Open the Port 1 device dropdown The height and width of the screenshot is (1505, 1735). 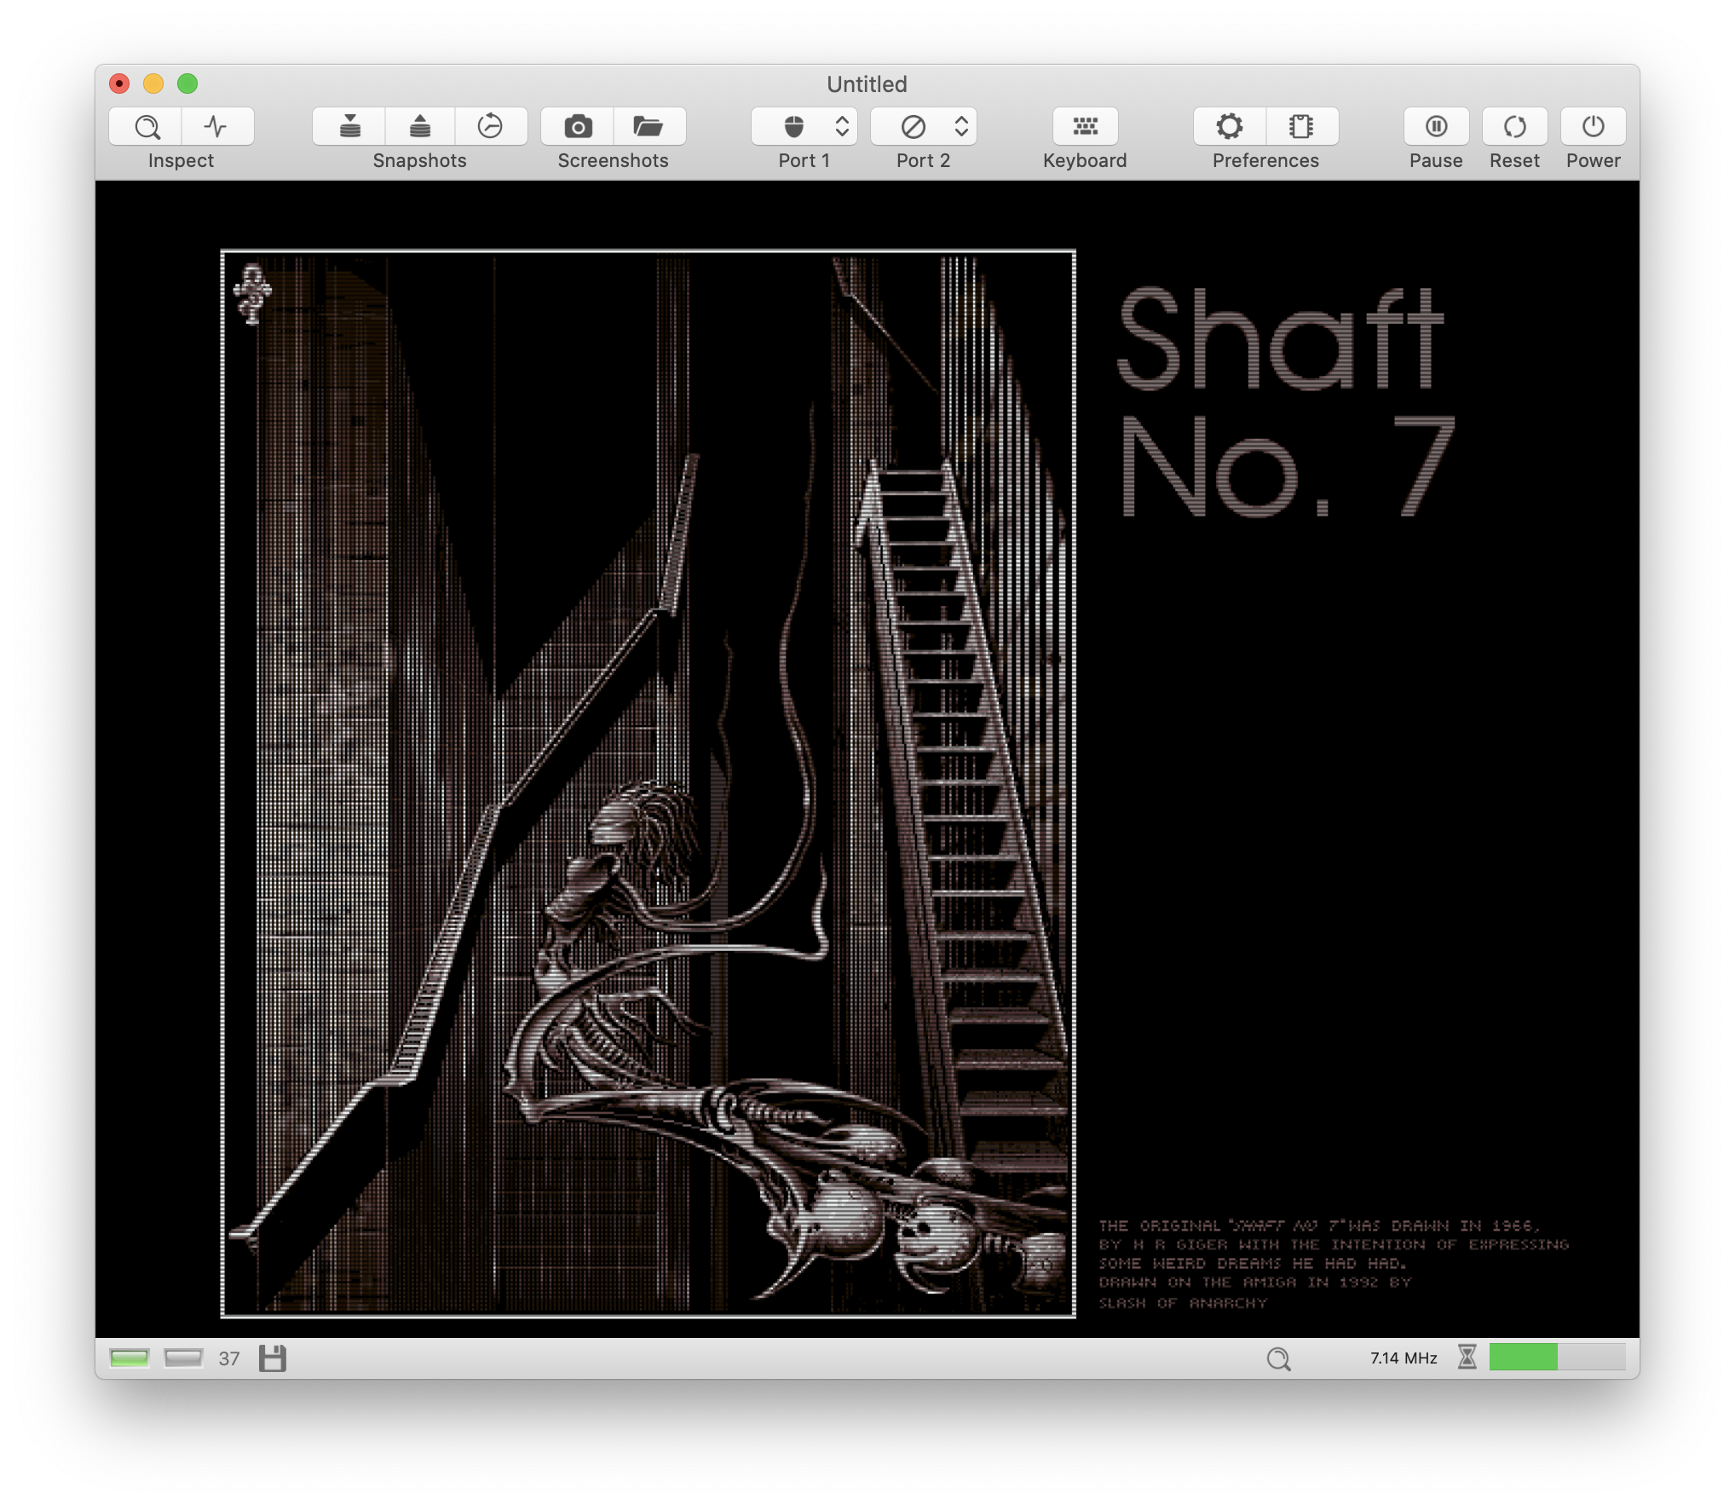804,126
